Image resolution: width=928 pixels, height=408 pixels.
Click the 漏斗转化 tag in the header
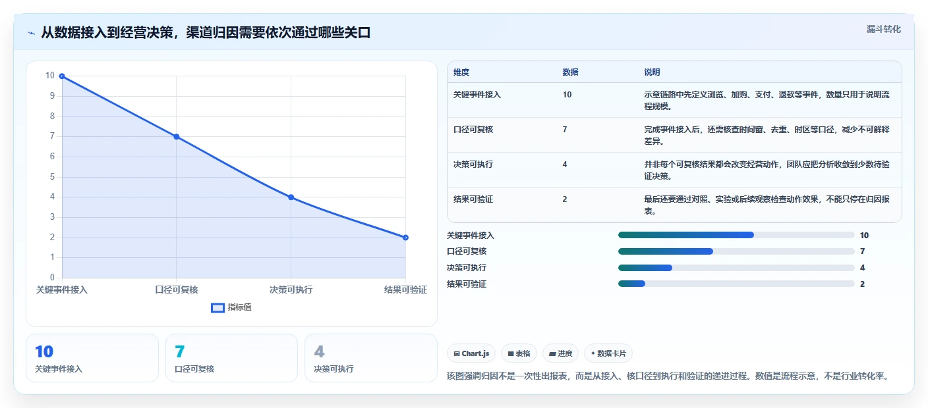pos(883,29)
